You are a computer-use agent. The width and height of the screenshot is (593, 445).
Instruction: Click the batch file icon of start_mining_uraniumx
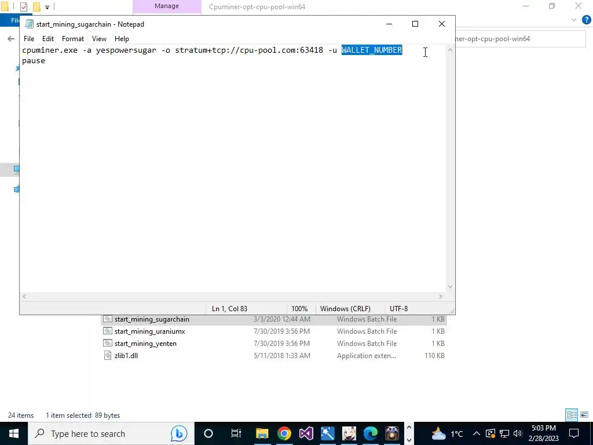[x=108, y=331]
